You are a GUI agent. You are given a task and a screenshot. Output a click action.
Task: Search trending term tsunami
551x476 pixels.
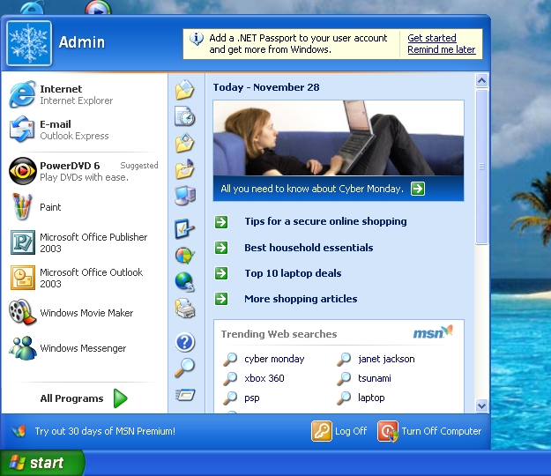(375, 378)
